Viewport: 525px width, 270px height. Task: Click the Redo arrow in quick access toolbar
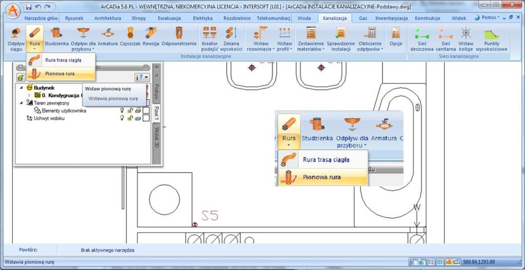(x=47, y=7)
